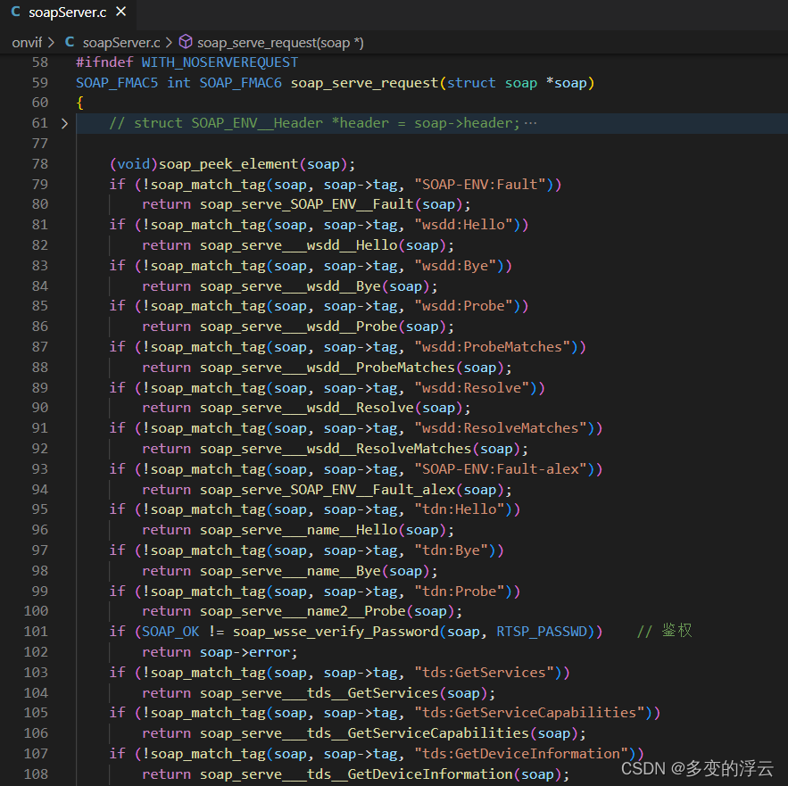788x786 pixels.
Task: Click soap_serve___tds__GetServices call on line 104
Action: (x=344, y=692)
